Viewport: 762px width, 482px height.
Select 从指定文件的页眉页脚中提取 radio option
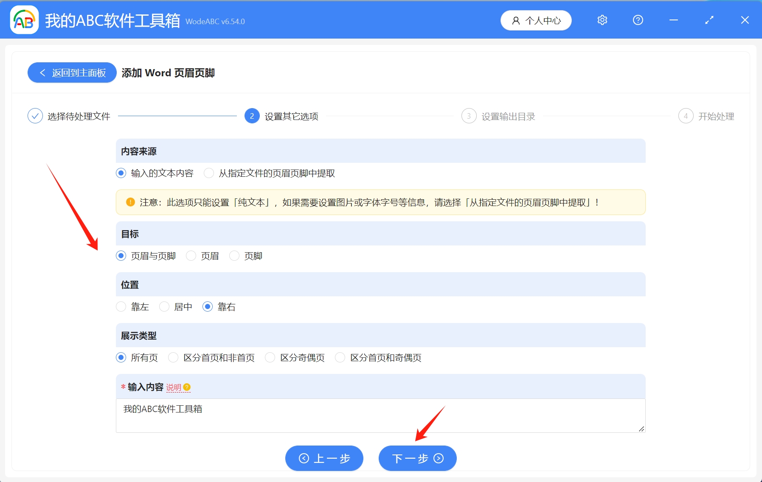(209, 173)
